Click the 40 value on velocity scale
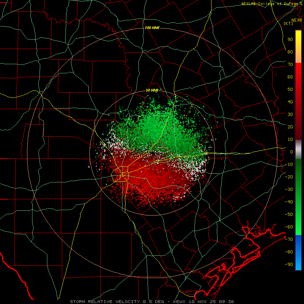Screen dimensions: 304x304 290,102
